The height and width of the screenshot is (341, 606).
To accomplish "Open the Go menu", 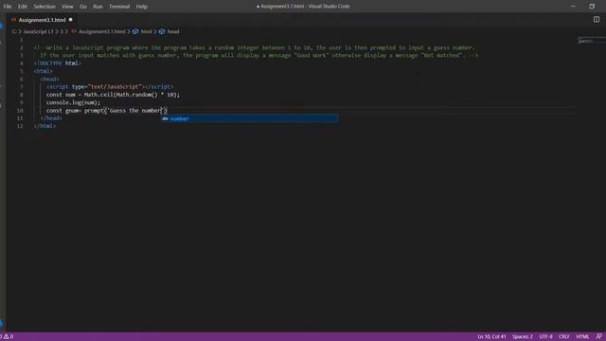I will [x=83, y=7].
